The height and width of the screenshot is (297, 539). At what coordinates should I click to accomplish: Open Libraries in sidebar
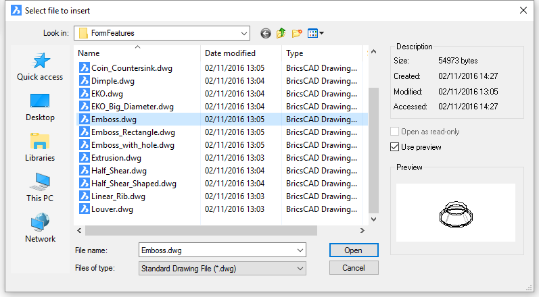[40, 148]
